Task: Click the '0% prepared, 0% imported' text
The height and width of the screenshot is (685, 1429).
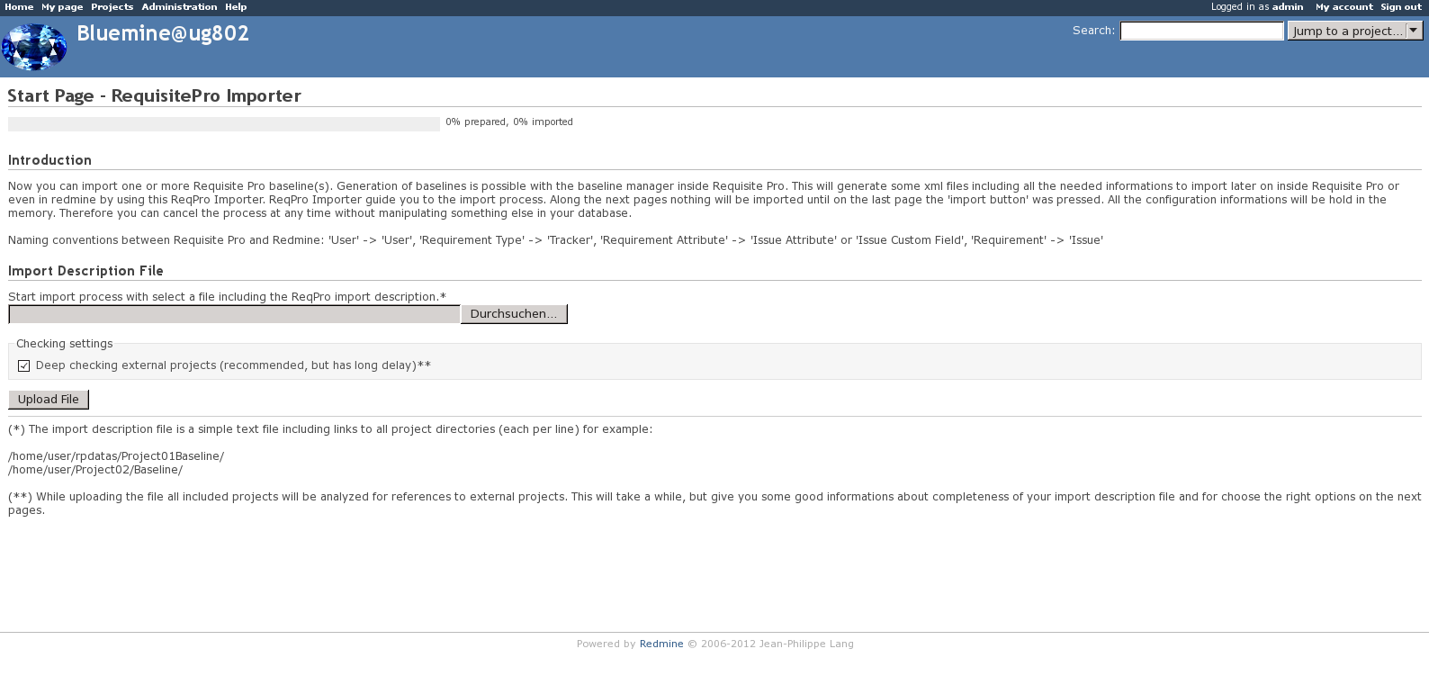Action: click(509, 122)
